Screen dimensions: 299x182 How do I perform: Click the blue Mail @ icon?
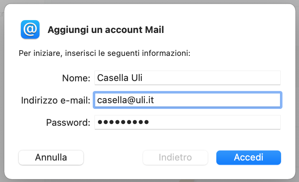point(30,29)
